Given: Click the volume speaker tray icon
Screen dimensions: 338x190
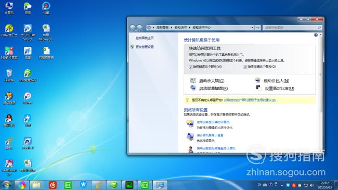Looking at the screenshot, I should [311, 185].
